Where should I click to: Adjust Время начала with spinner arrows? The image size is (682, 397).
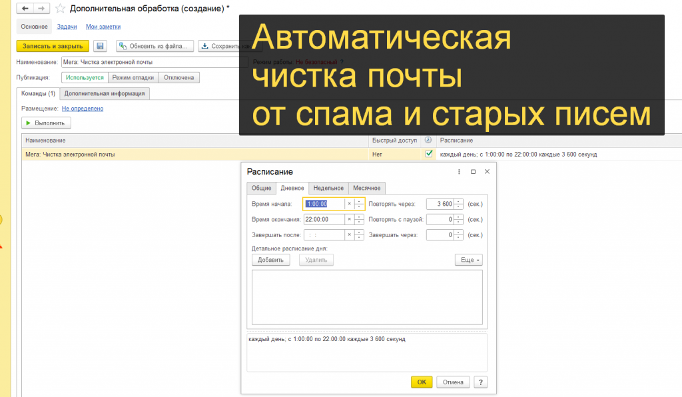pyautogui.click(x=359, y=204)
